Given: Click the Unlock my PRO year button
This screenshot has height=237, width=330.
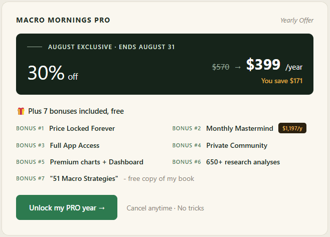Looking at the screenshot, I should [x=67, y=207].
